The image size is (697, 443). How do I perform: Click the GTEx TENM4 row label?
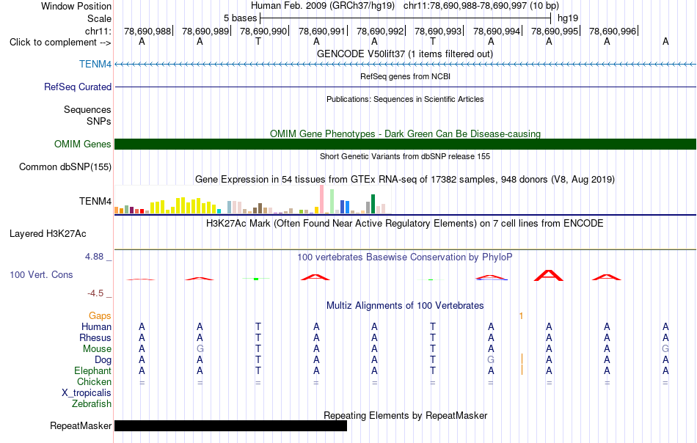point(95,201)
